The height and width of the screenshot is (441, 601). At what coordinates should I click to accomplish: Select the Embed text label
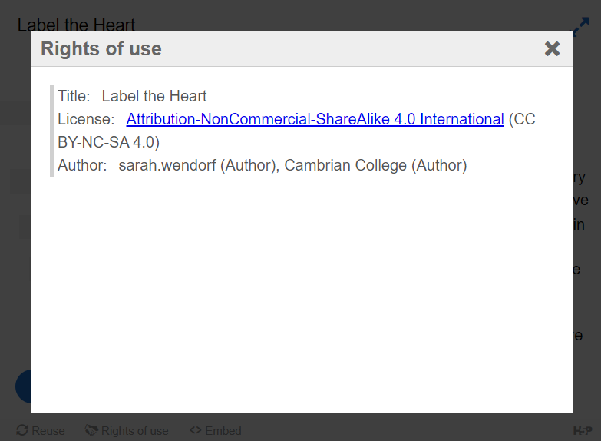click(223, 431)
